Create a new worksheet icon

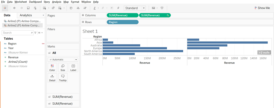pyautogui.click(x=44, y=8)
